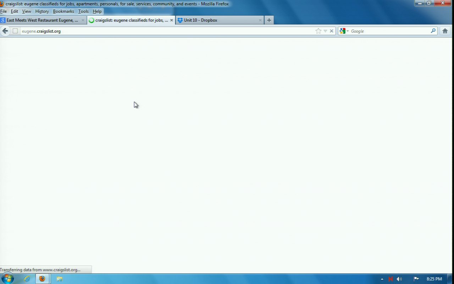Switch to the Unit 10 - Dropbox tab

216,20
